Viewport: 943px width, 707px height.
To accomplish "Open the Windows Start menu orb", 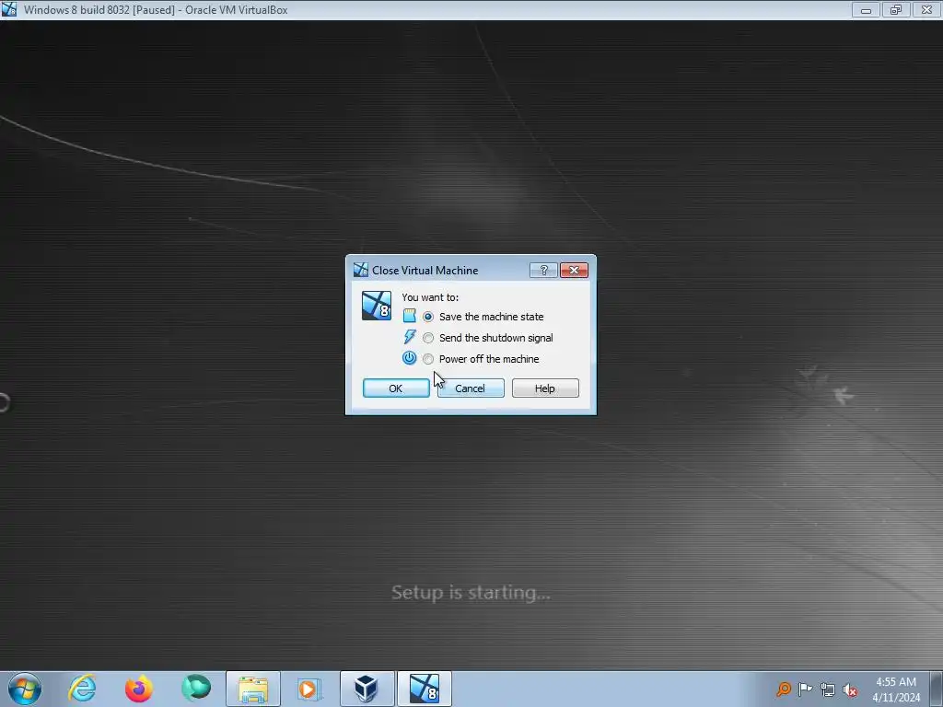I will (x=25, y=689).
